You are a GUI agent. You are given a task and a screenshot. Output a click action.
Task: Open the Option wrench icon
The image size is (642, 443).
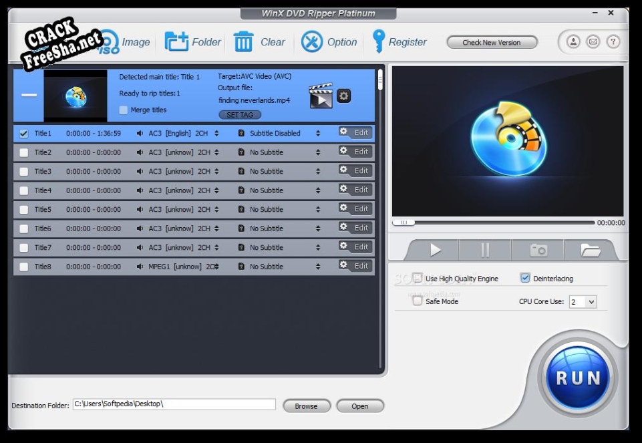312,42
